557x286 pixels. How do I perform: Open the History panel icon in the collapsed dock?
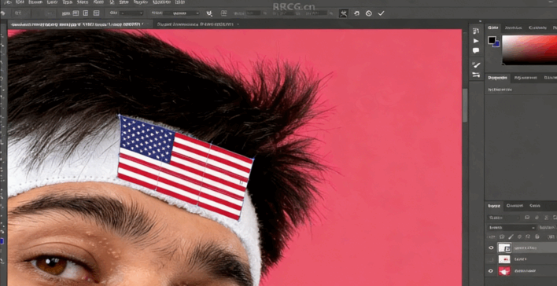[476, 31]
